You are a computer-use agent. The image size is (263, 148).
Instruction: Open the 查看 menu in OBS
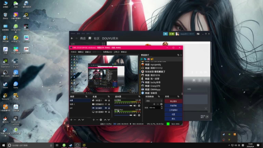[x=88, y=52]
